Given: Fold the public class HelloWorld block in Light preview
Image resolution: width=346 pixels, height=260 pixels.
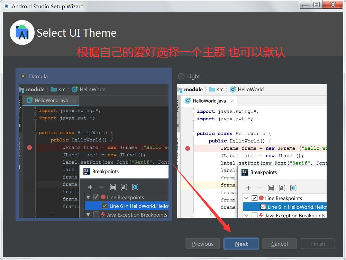Looking at the screenshot, I should [193, 133].
